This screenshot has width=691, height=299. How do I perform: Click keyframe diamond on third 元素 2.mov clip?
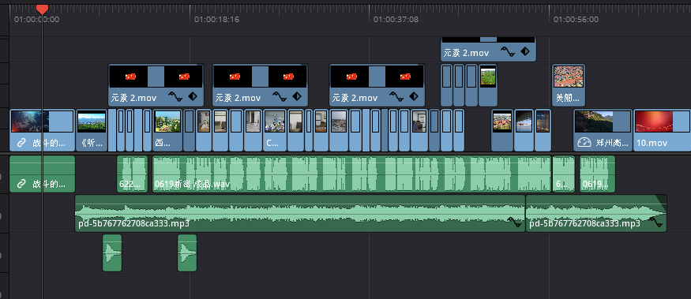point(413,96)
